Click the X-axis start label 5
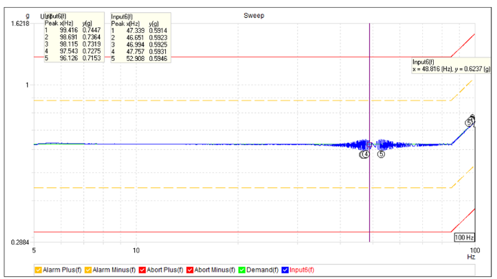 click(34, 250)
